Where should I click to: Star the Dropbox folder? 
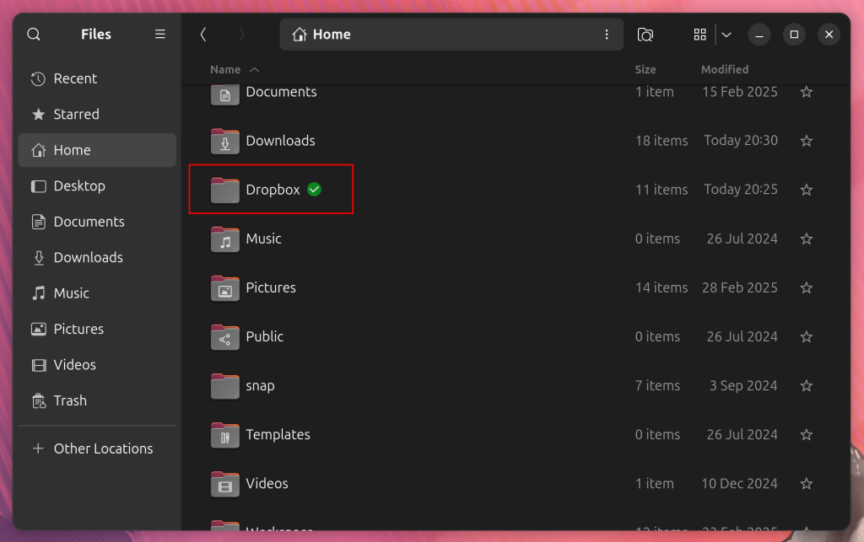[807, 191]
